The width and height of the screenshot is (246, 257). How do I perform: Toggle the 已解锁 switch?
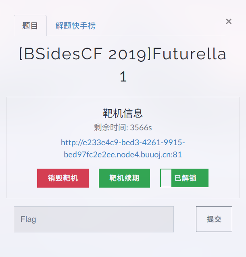184,178
